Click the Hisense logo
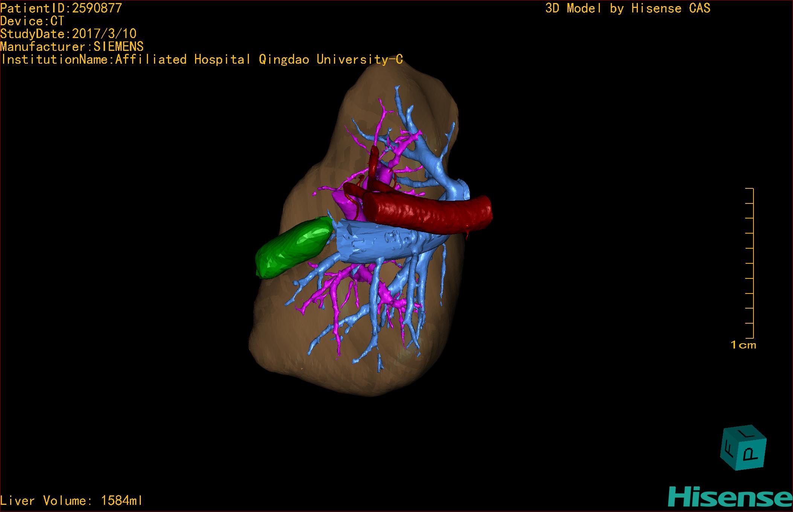Image resolution: width=793 pixels, height=512 pixels. tap(730, 497)
